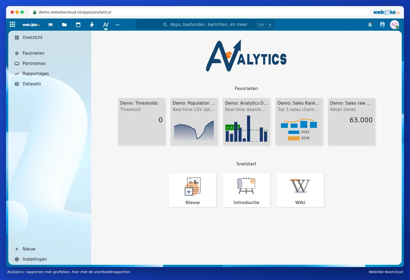Open the Demo: Sales Rank... report card
410x280 pixels.
(x=299, y=121)
